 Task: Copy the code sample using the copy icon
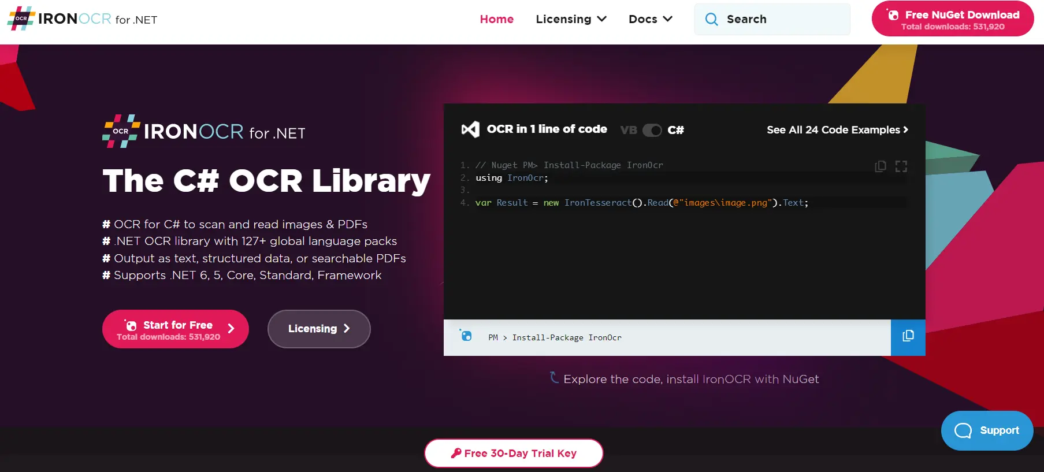click(x=880, y=166)
